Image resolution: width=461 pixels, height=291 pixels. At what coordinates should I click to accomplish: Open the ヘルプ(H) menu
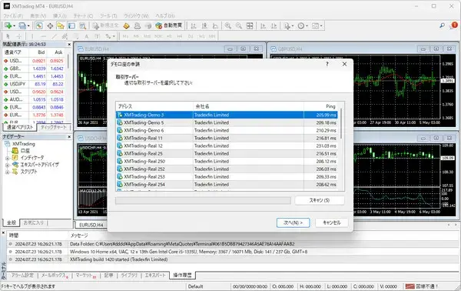(165, 15)
